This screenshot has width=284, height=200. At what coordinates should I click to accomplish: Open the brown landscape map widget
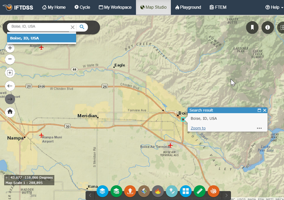click(144, 191)
